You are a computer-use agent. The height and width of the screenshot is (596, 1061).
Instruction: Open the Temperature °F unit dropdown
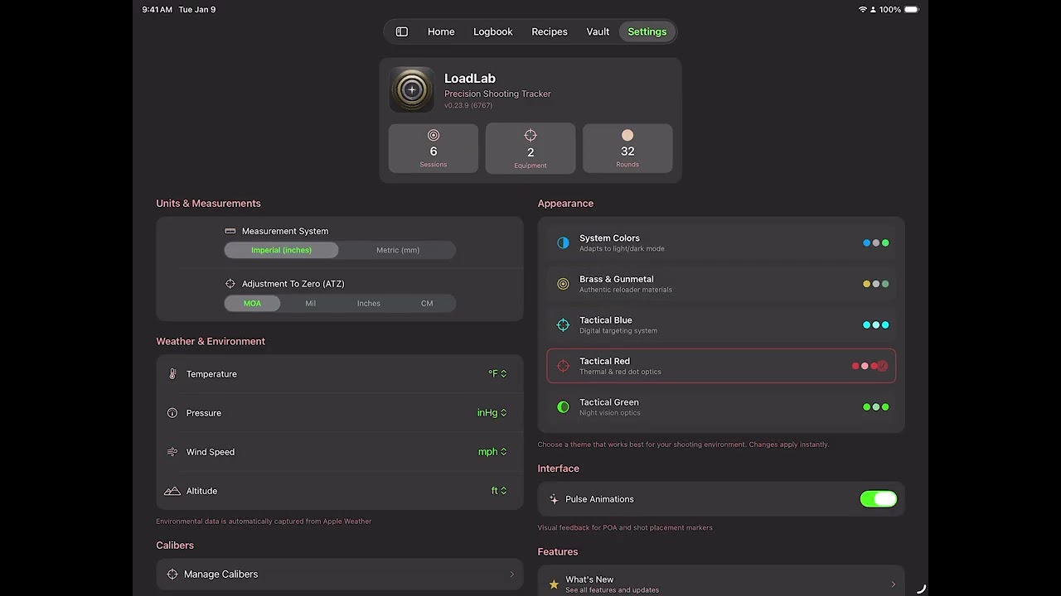click(x=497, y=374)
